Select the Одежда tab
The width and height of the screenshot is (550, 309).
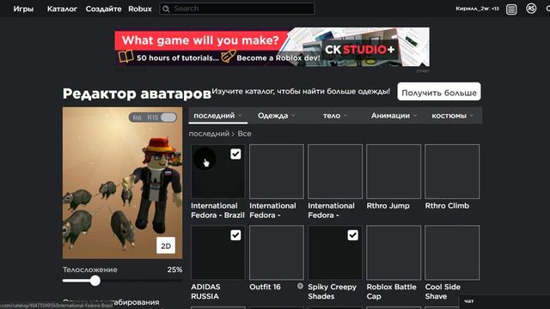[x=273, y=116]
